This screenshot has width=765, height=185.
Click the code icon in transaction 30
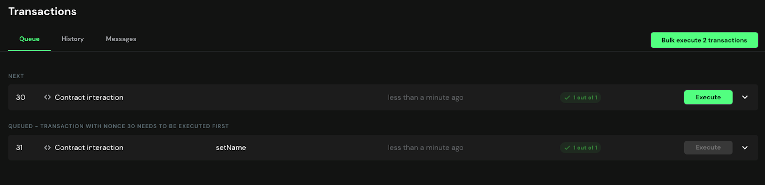pos(47,97)
